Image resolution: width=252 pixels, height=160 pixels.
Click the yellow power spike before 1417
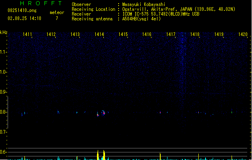point(160,156)
